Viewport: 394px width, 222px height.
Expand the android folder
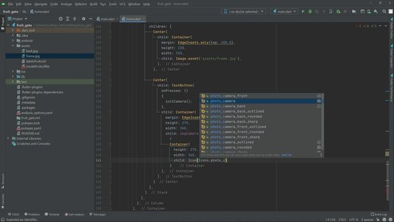click(x=13, y=41)
